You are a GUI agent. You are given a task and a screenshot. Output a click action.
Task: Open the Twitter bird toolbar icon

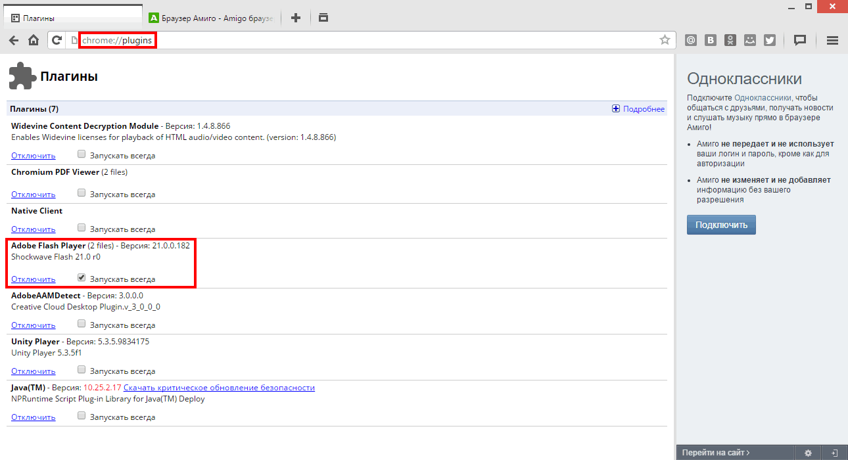point(770,40)
